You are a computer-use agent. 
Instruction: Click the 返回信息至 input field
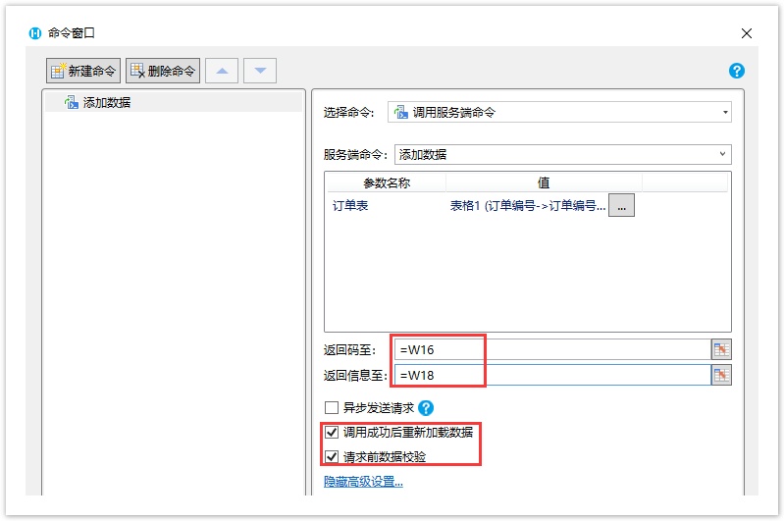[x=549, y=375]
